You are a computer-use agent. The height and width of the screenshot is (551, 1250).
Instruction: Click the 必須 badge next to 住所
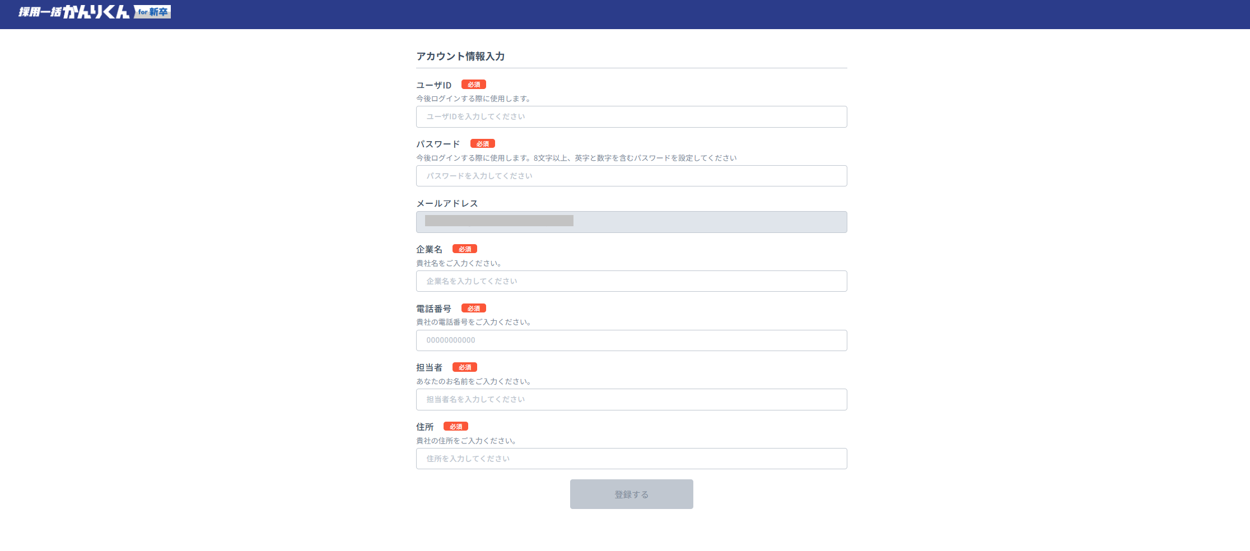(x=456, y=426)
